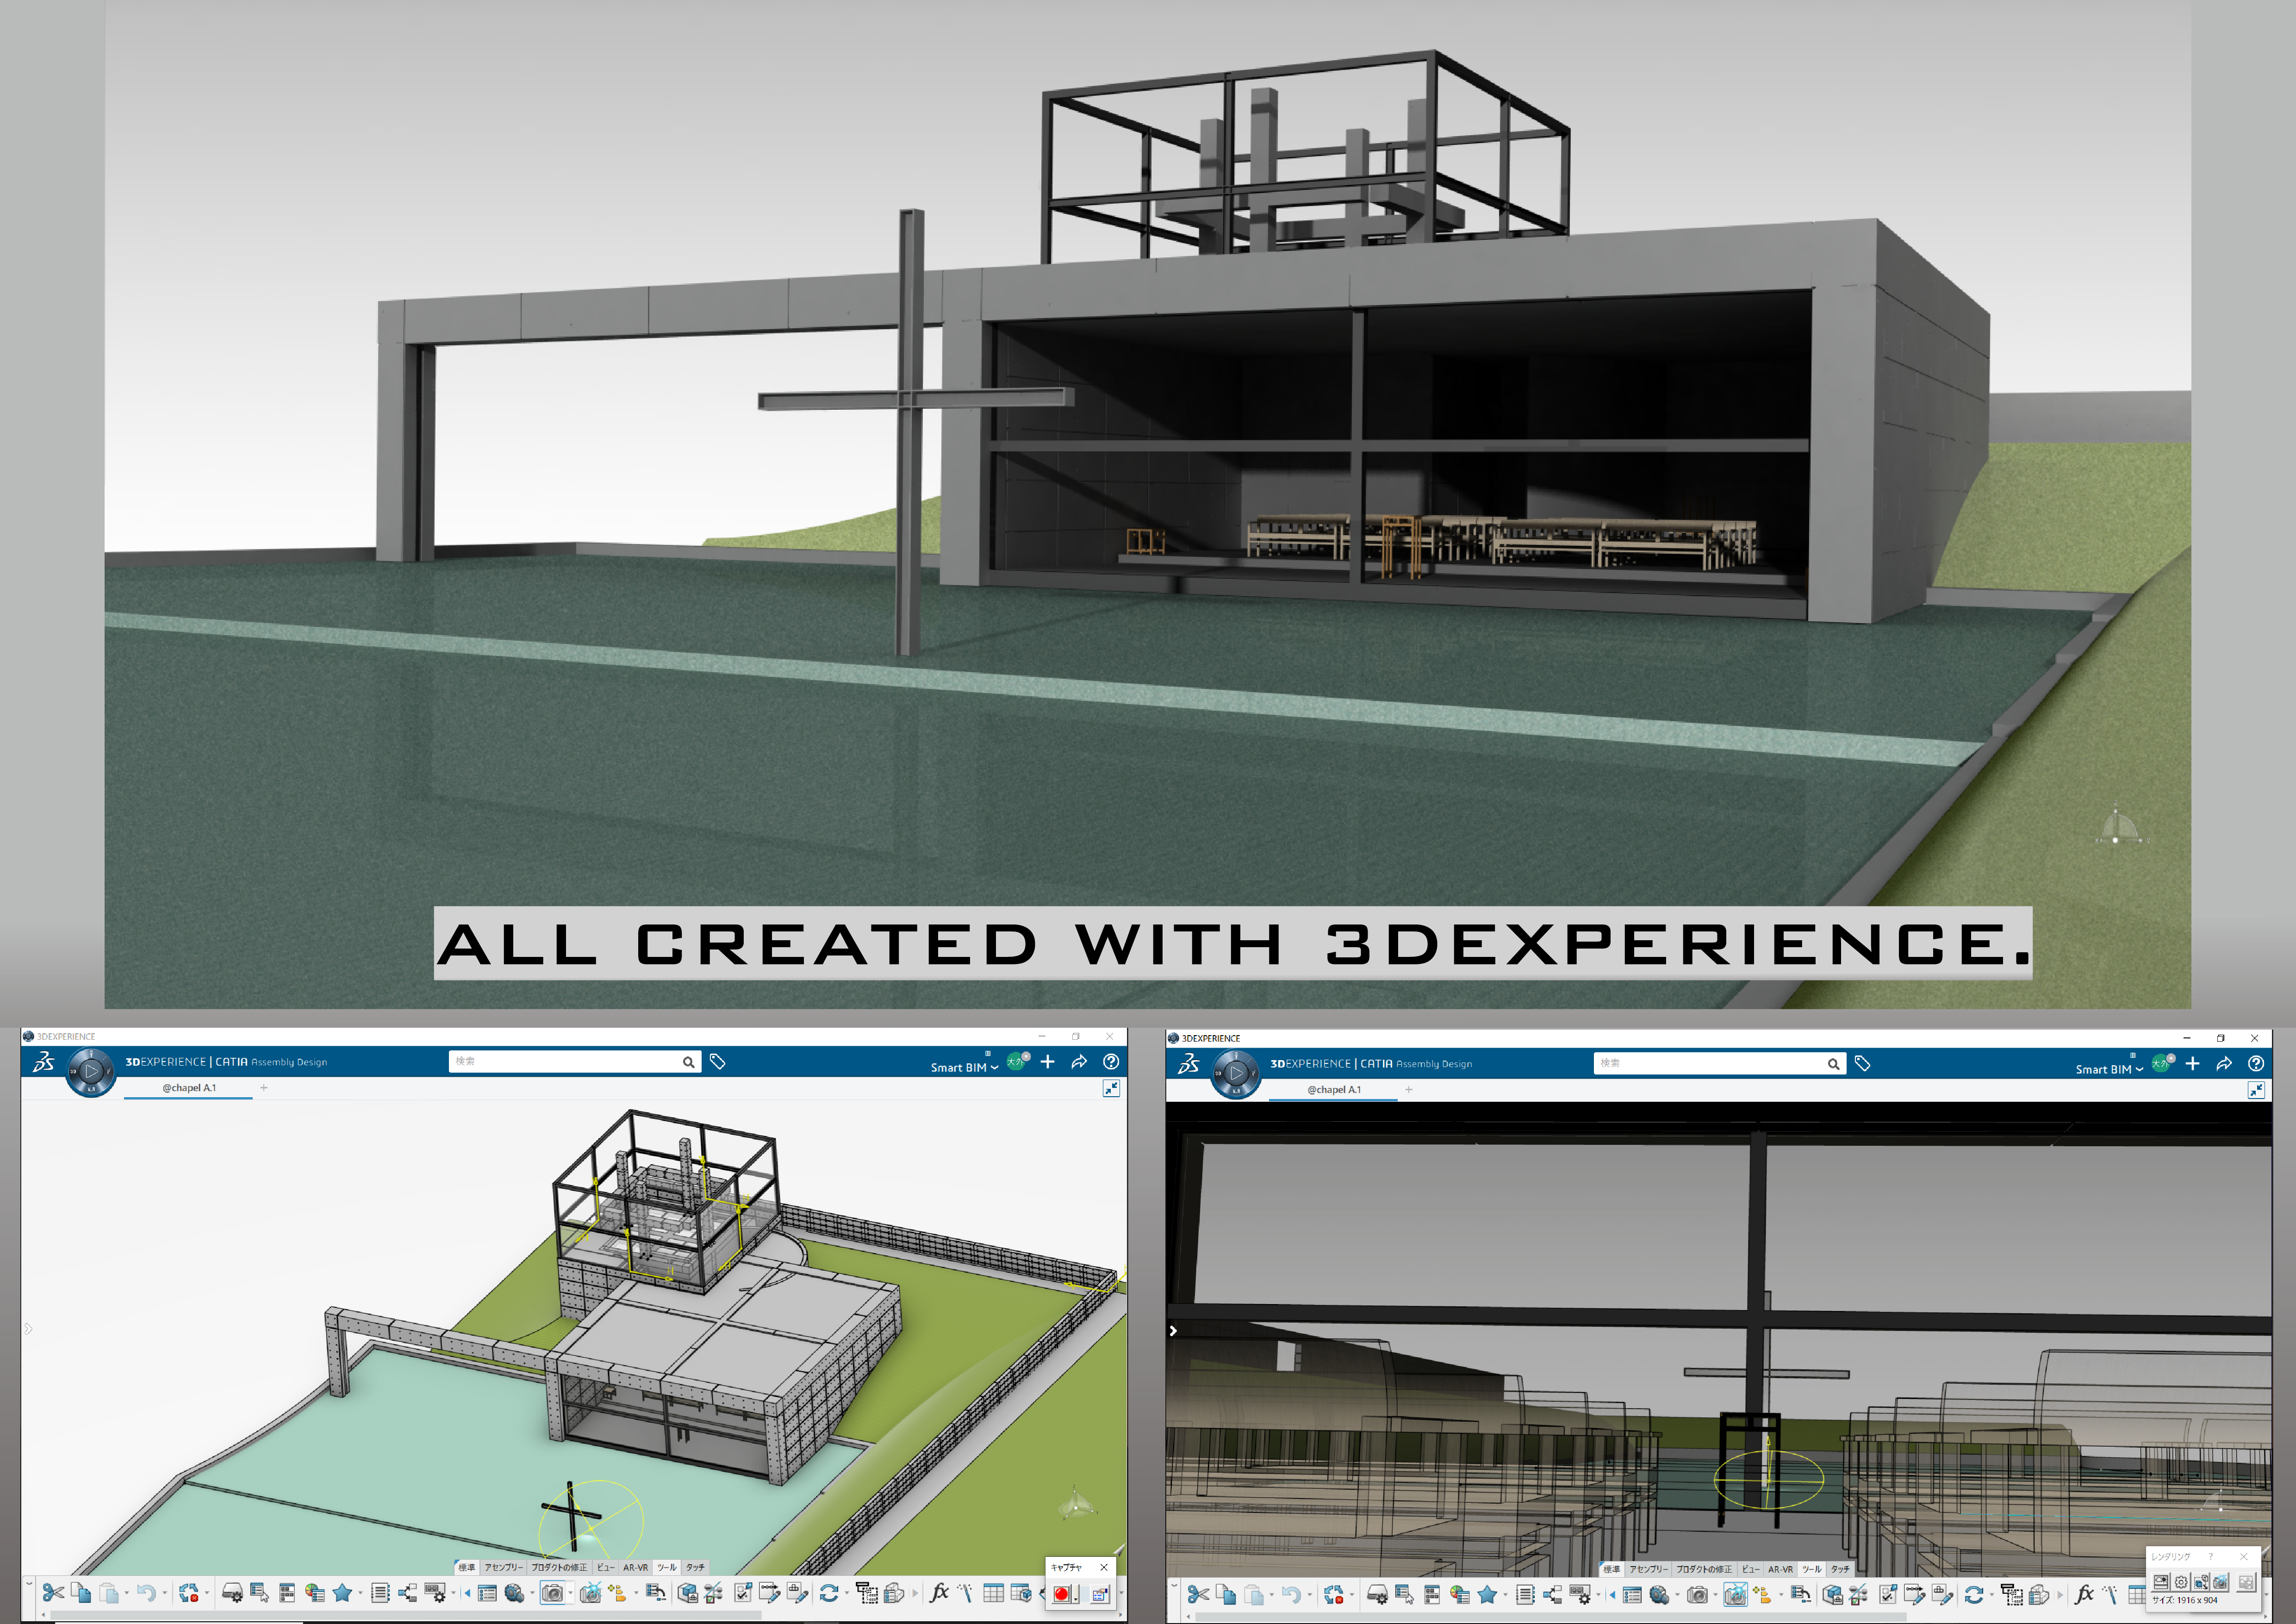Click the camera Capture icon in right toolbar
The height and width of the screenshot is (1624, 2296).
(x=1697, y=1595)
